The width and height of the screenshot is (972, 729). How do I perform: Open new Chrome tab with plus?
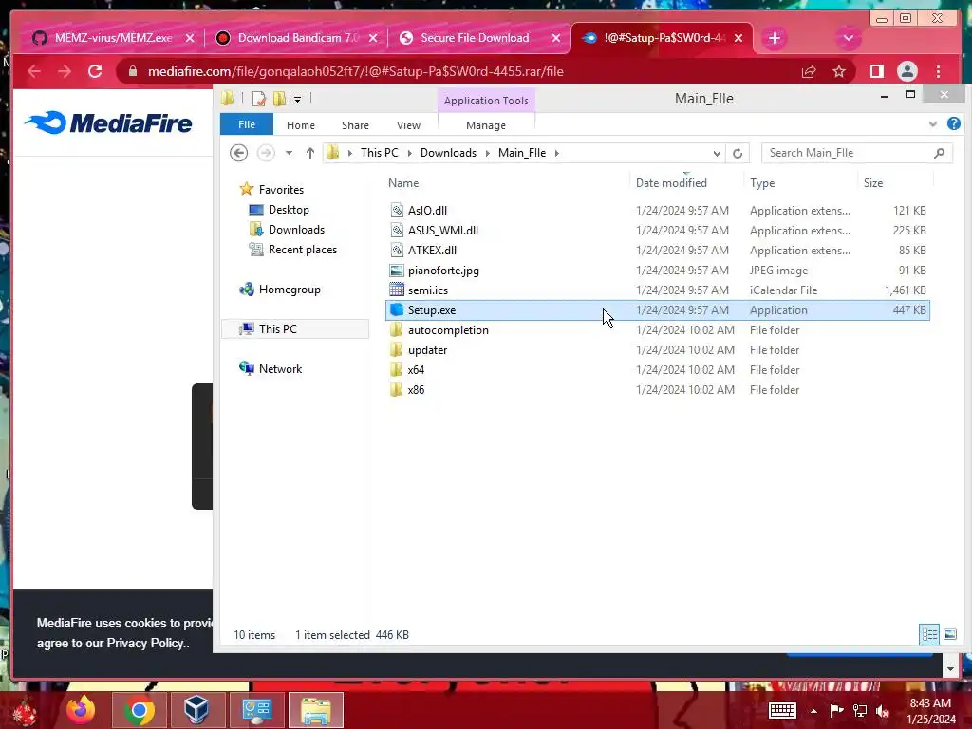pyautogui.click(x=775, y=38)
